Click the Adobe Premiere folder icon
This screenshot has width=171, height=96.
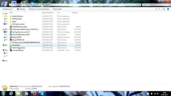[x=11, y=16]
